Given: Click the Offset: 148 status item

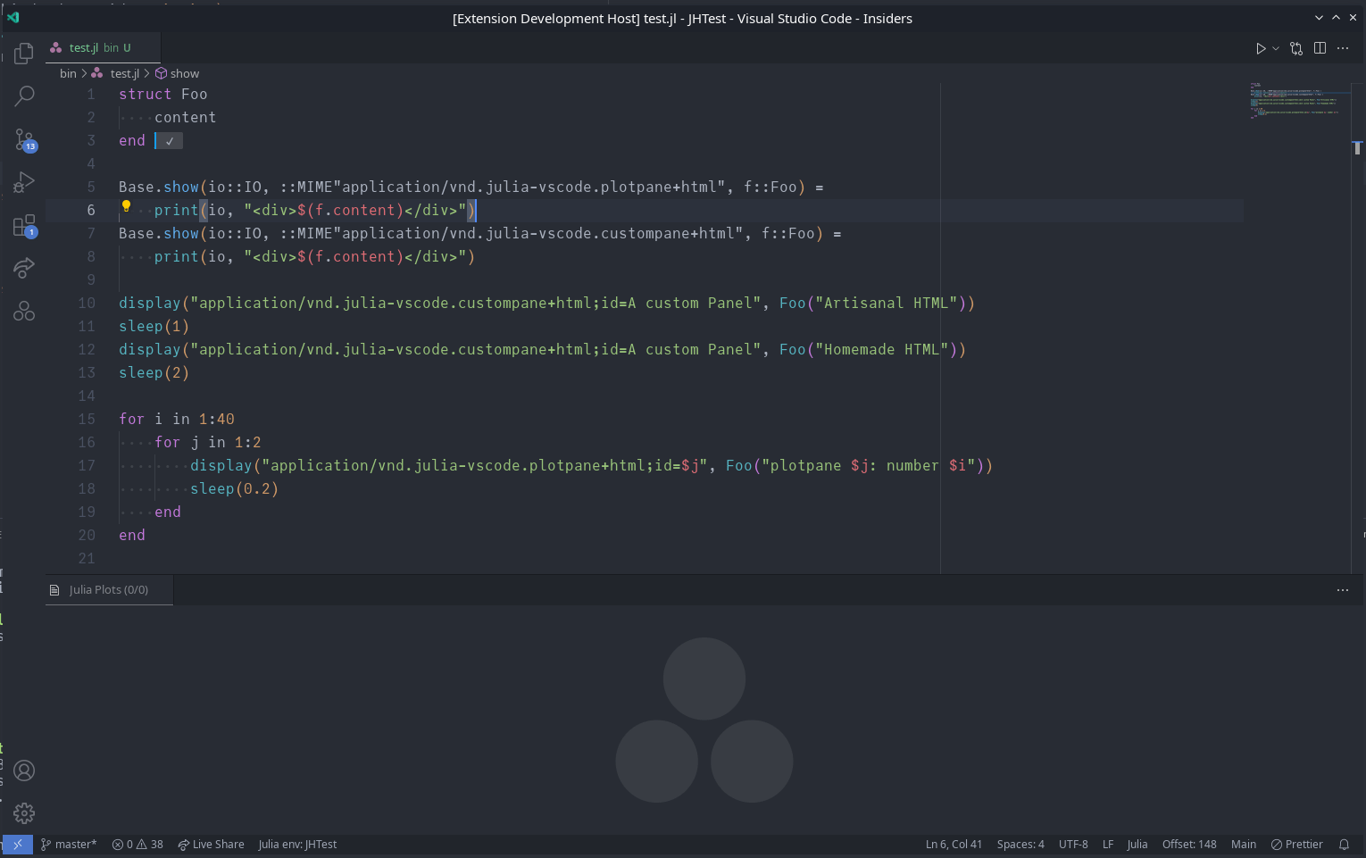Looking at the screenshot, I should point(1189,845).
